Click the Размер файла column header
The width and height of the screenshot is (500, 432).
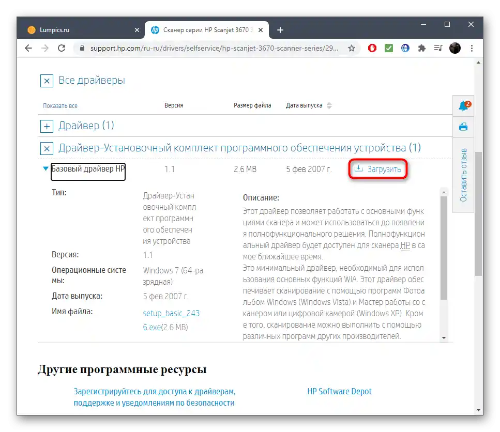pos(252,105)
